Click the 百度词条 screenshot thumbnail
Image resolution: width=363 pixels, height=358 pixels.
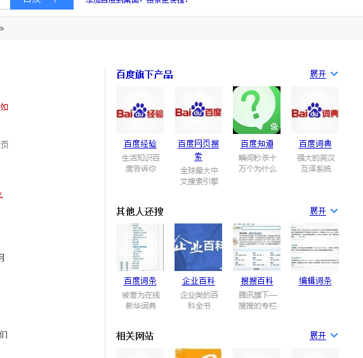coord(140,247)
